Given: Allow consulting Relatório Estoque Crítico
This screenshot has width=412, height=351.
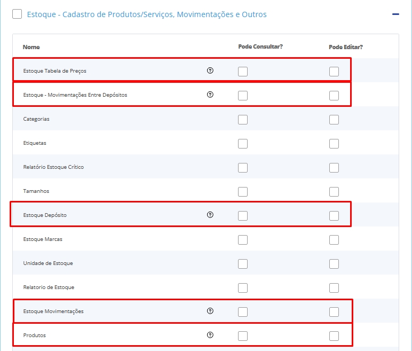Looking at the screenshot, I should (243, 168).
